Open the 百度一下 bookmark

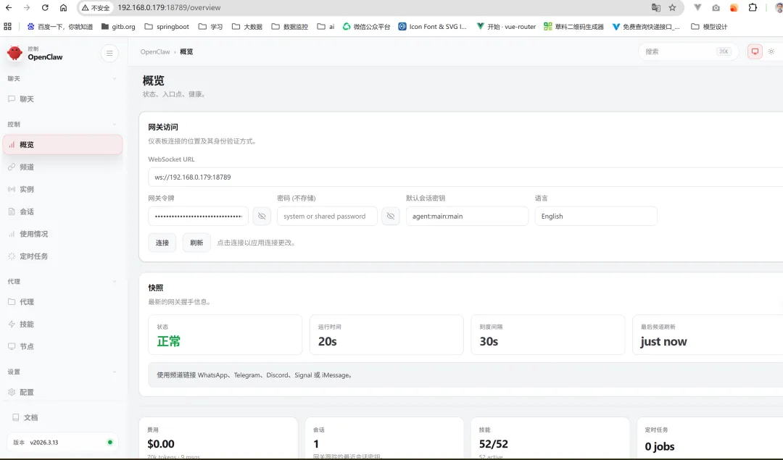tap(60, 27)
